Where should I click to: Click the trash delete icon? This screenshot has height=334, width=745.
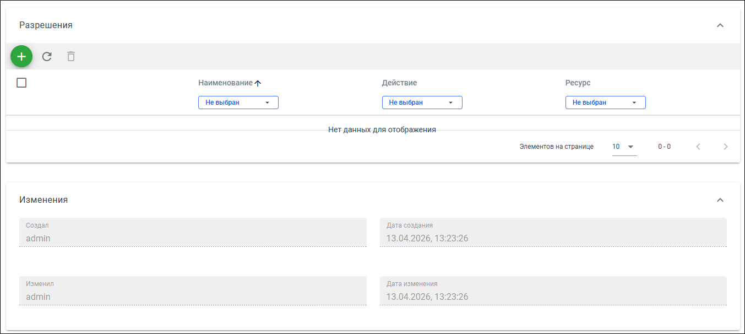71,56
